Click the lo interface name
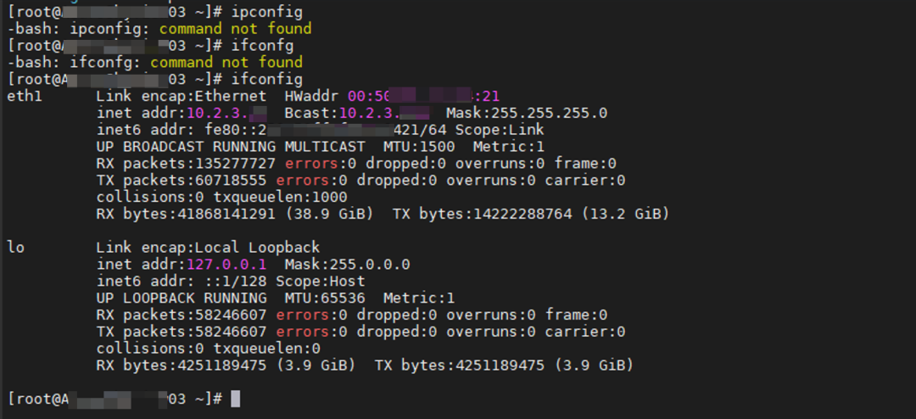The image size is (916, 419). point(16,247)
